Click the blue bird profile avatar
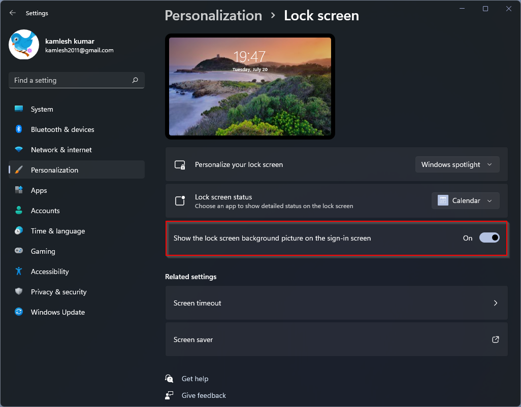521x407 pixels. pyautogui.click(x=24, y=45)
